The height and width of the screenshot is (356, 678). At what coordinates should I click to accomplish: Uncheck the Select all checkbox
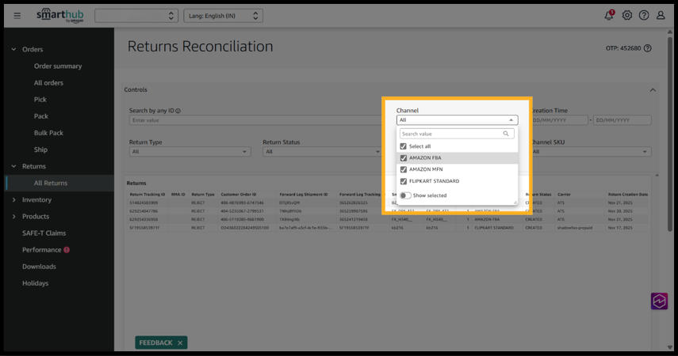point(404,146)
